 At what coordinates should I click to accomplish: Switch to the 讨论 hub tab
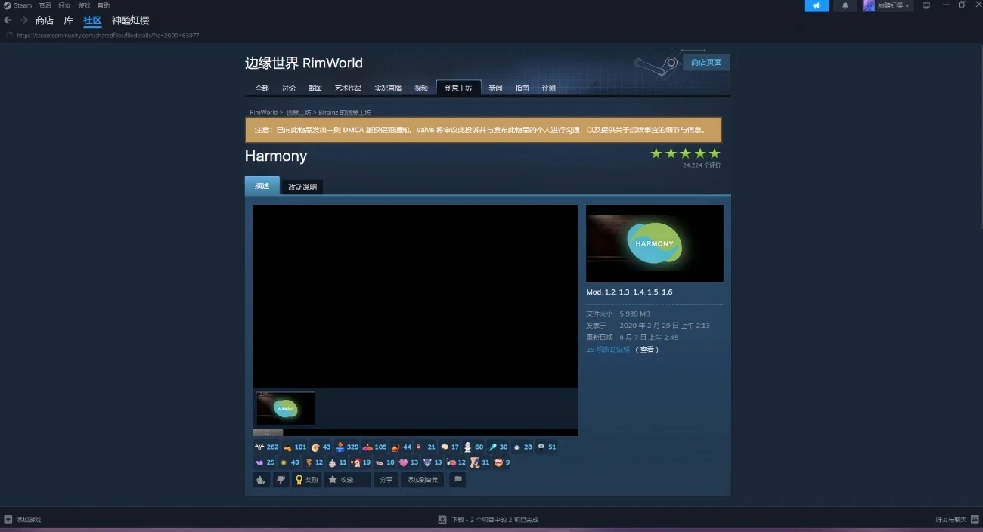pyautogui.click(x=289, y=88)
